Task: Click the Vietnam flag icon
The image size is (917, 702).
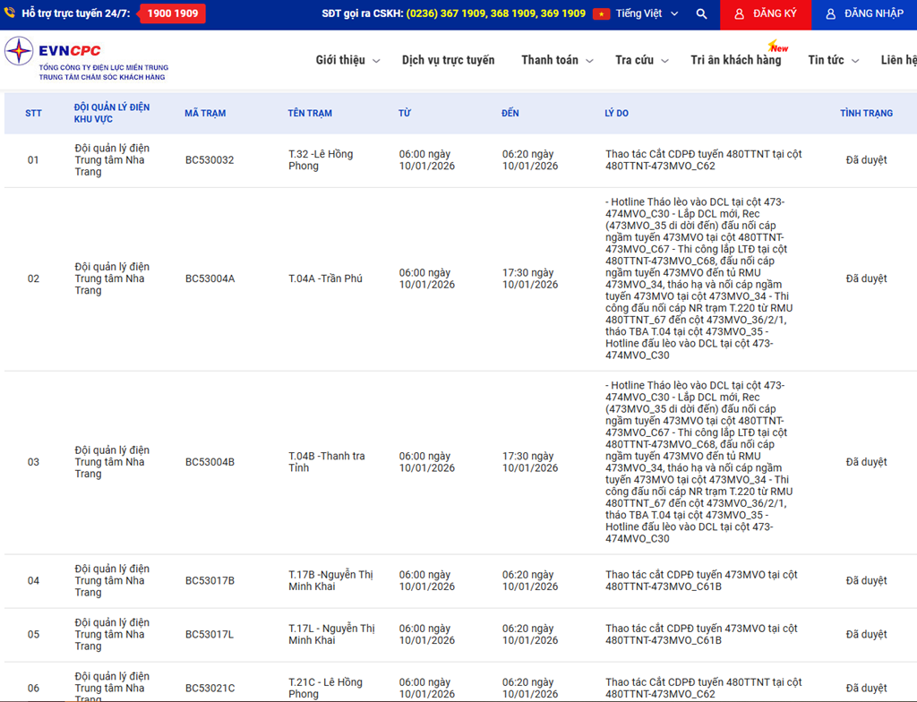Action: tap(601, 14)
